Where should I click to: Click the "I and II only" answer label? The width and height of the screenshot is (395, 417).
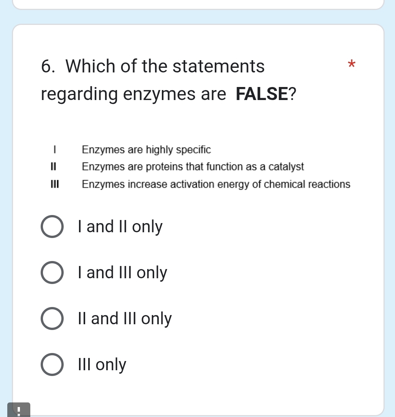coord(120,227)
